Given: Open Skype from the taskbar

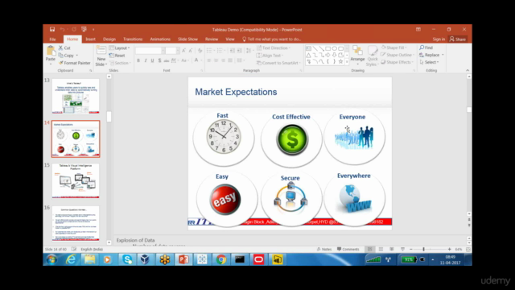Looking at the screenshot, I should click(x=127, y=259).
